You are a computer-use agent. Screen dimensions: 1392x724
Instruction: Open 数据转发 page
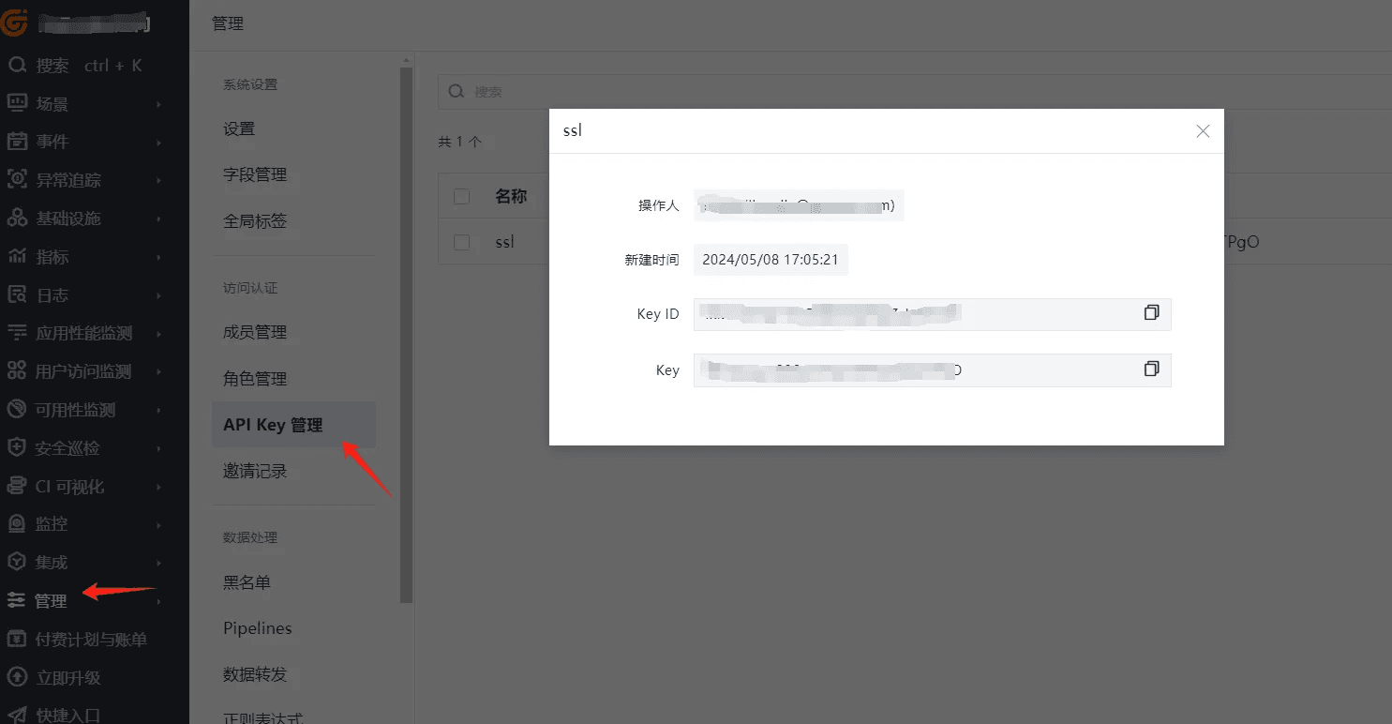tap(255, 674)
